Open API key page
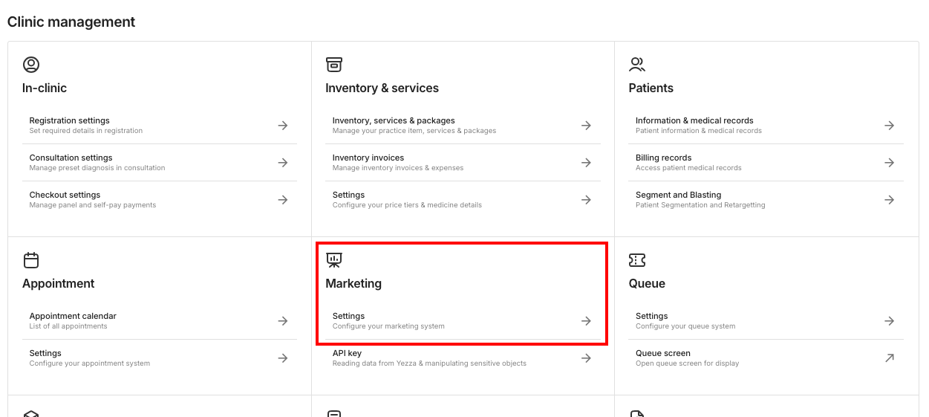This screenshot has height=417, width=929. [463, 358]
